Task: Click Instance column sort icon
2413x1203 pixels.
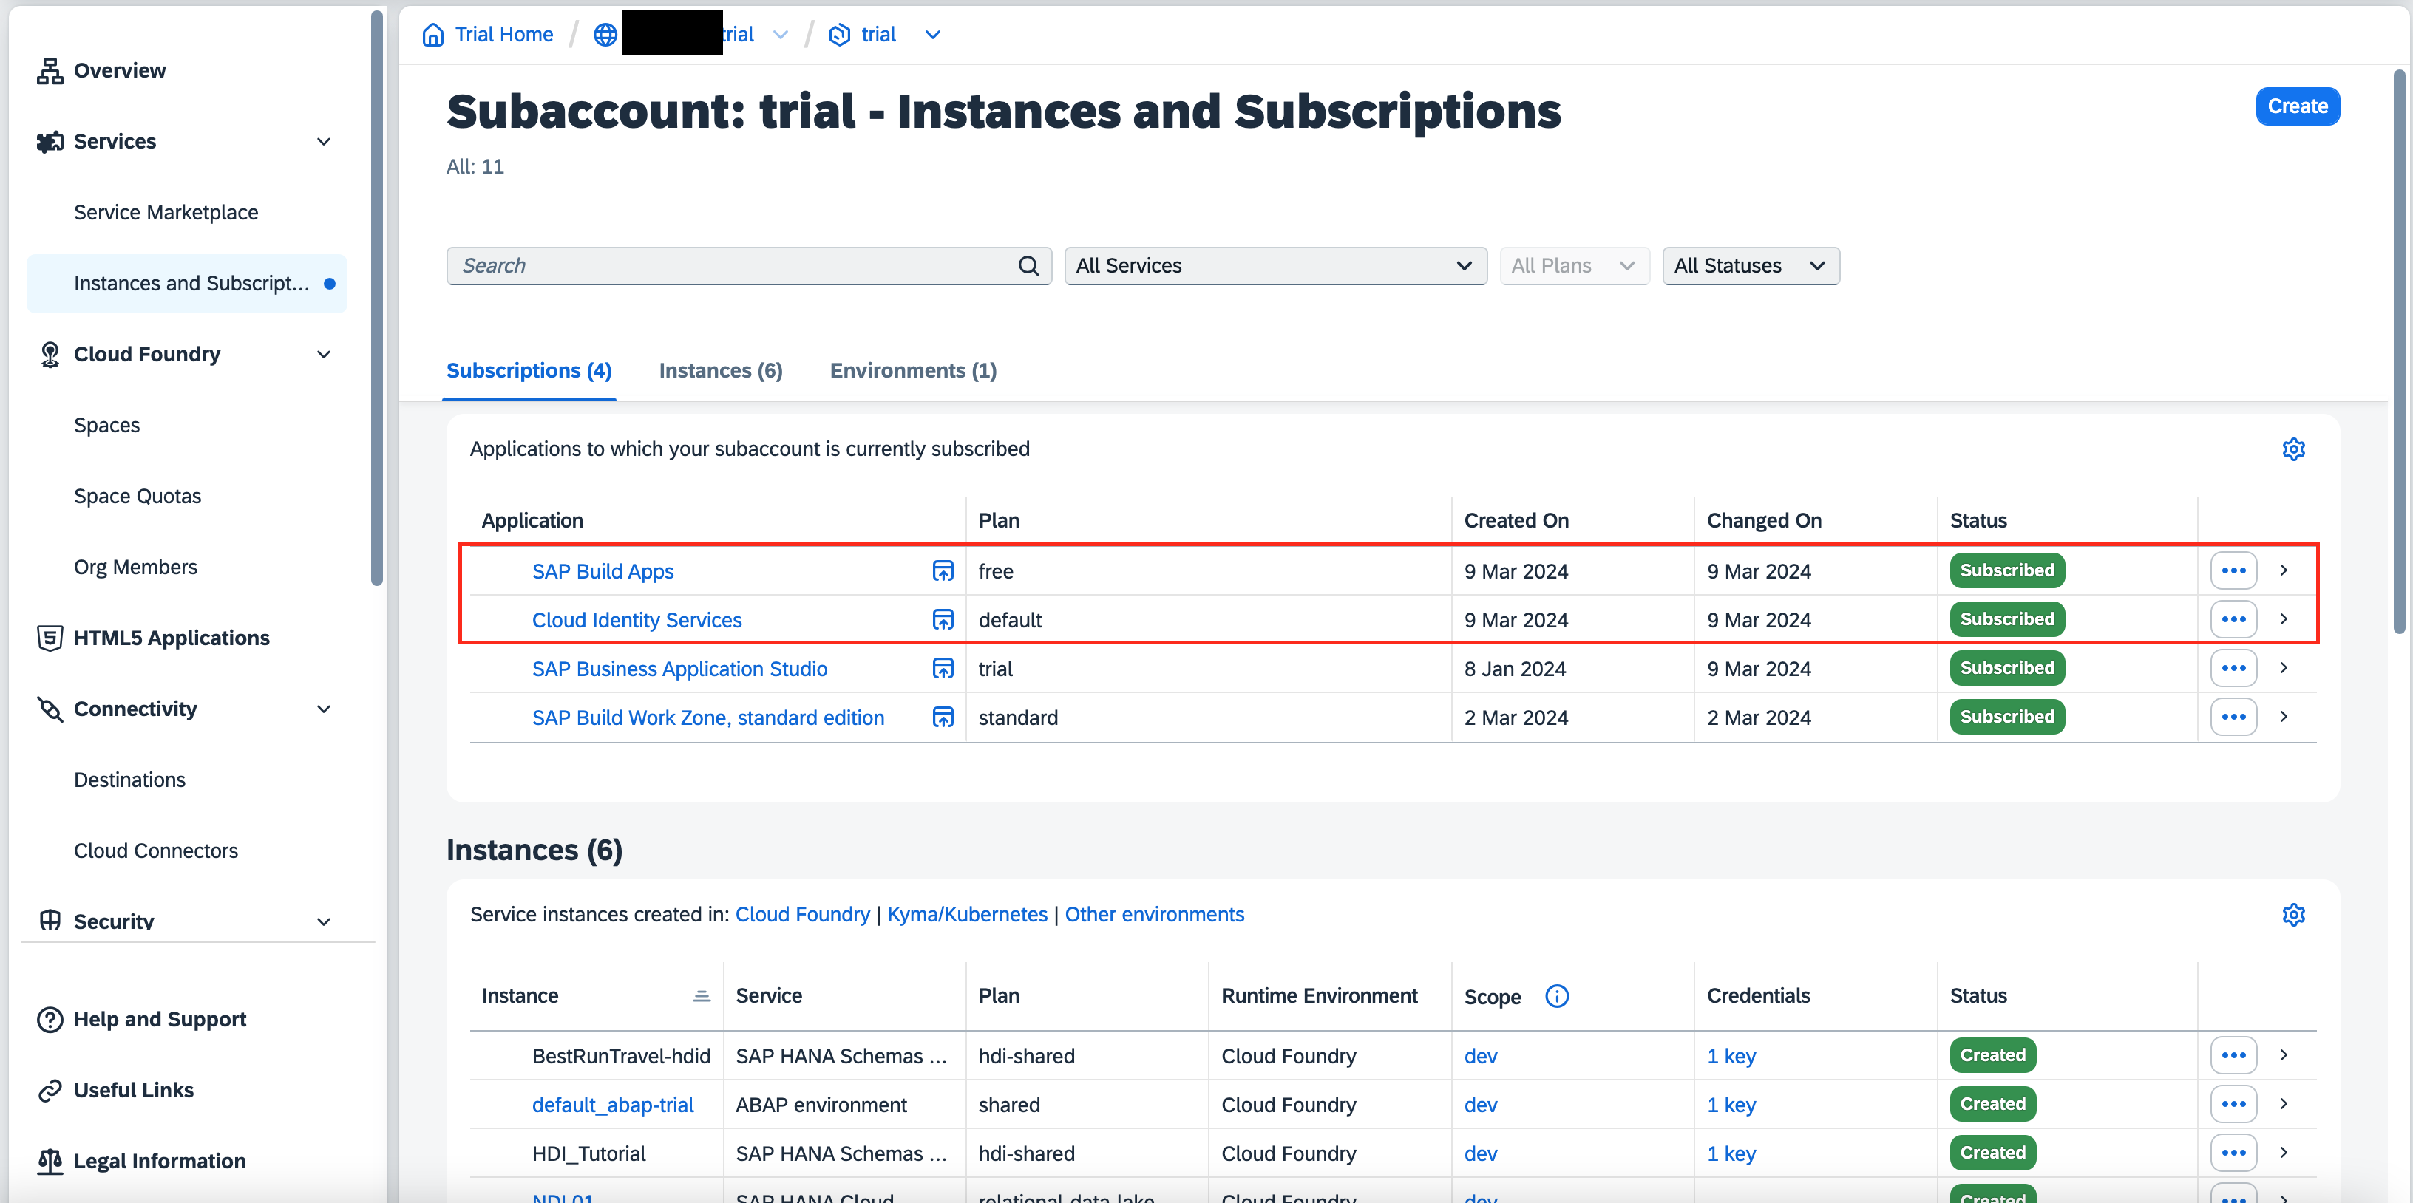Action: pyautogui.click(x=701, y=996)
